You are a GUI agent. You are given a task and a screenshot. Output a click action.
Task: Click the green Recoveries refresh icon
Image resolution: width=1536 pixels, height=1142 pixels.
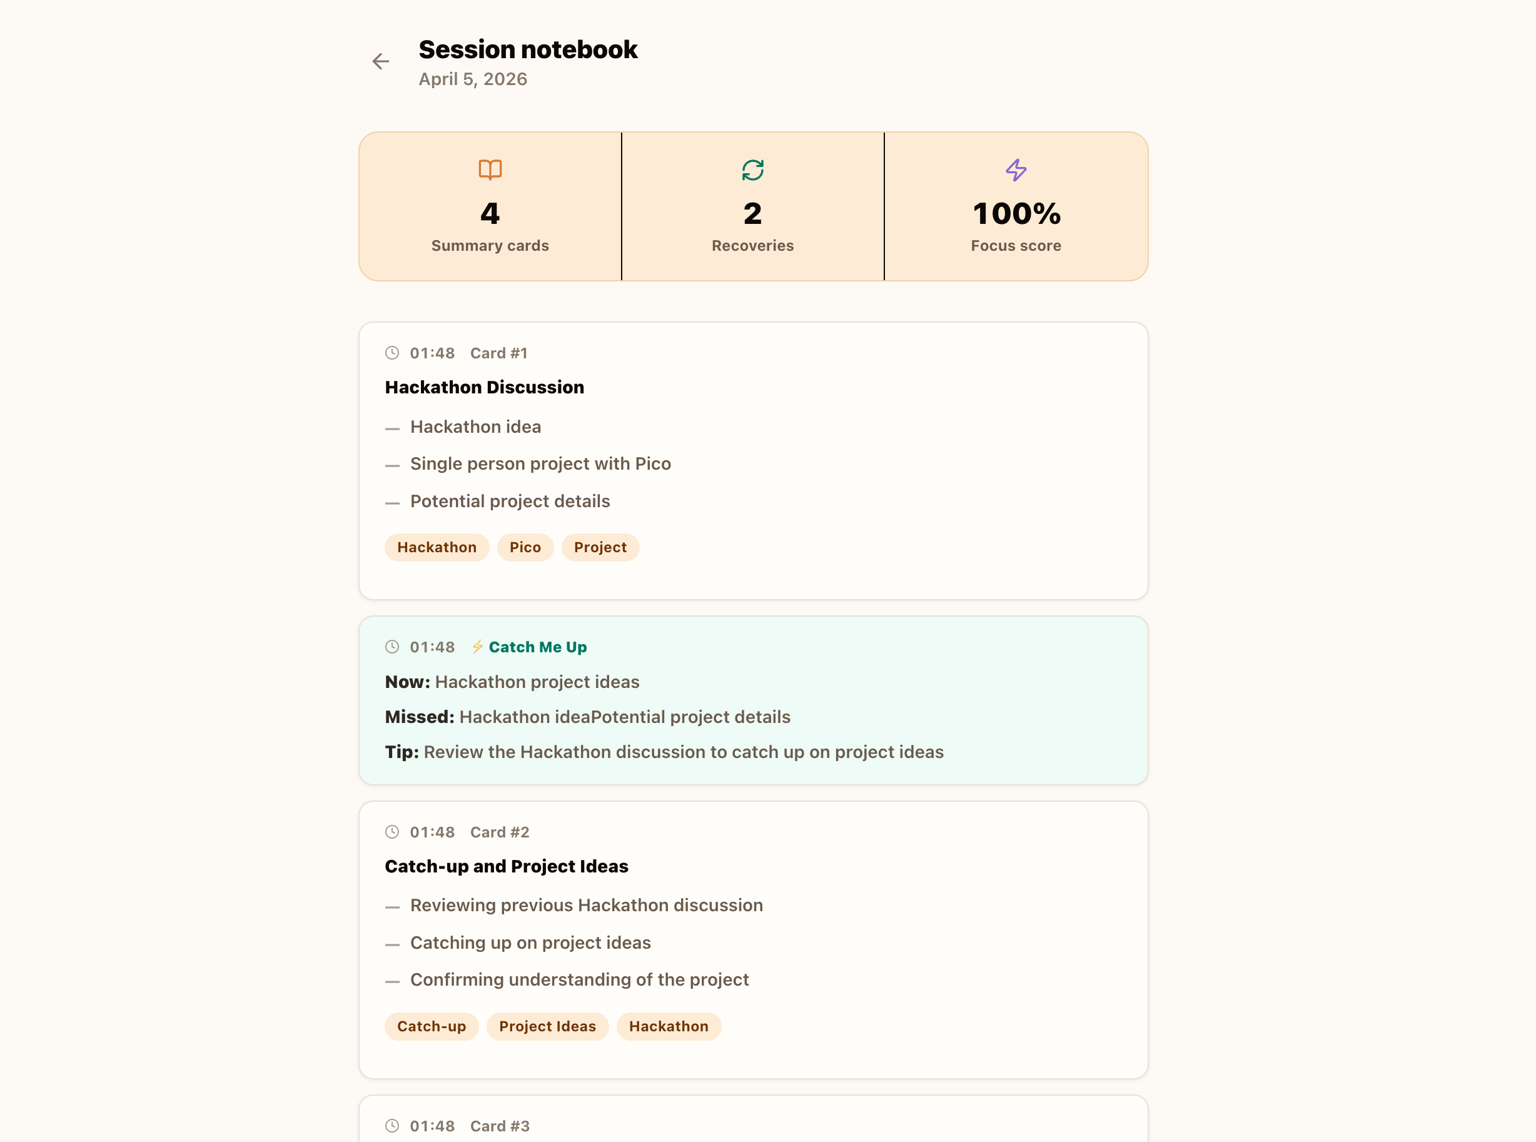[752, 169]
